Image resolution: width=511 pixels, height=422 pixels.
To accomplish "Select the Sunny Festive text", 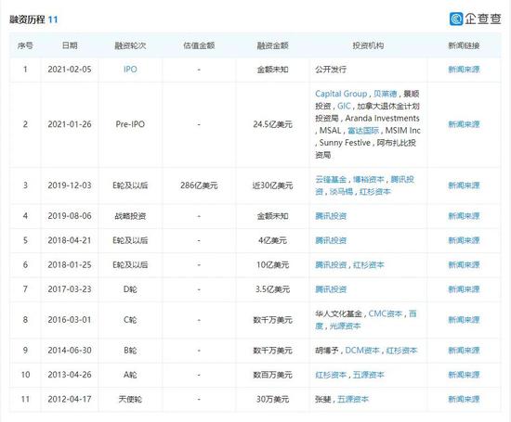I will coord(345,143).
